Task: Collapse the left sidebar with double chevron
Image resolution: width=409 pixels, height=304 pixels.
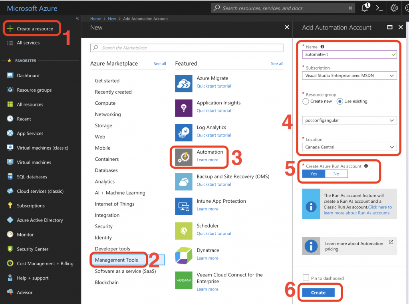Action: point(77,18)
